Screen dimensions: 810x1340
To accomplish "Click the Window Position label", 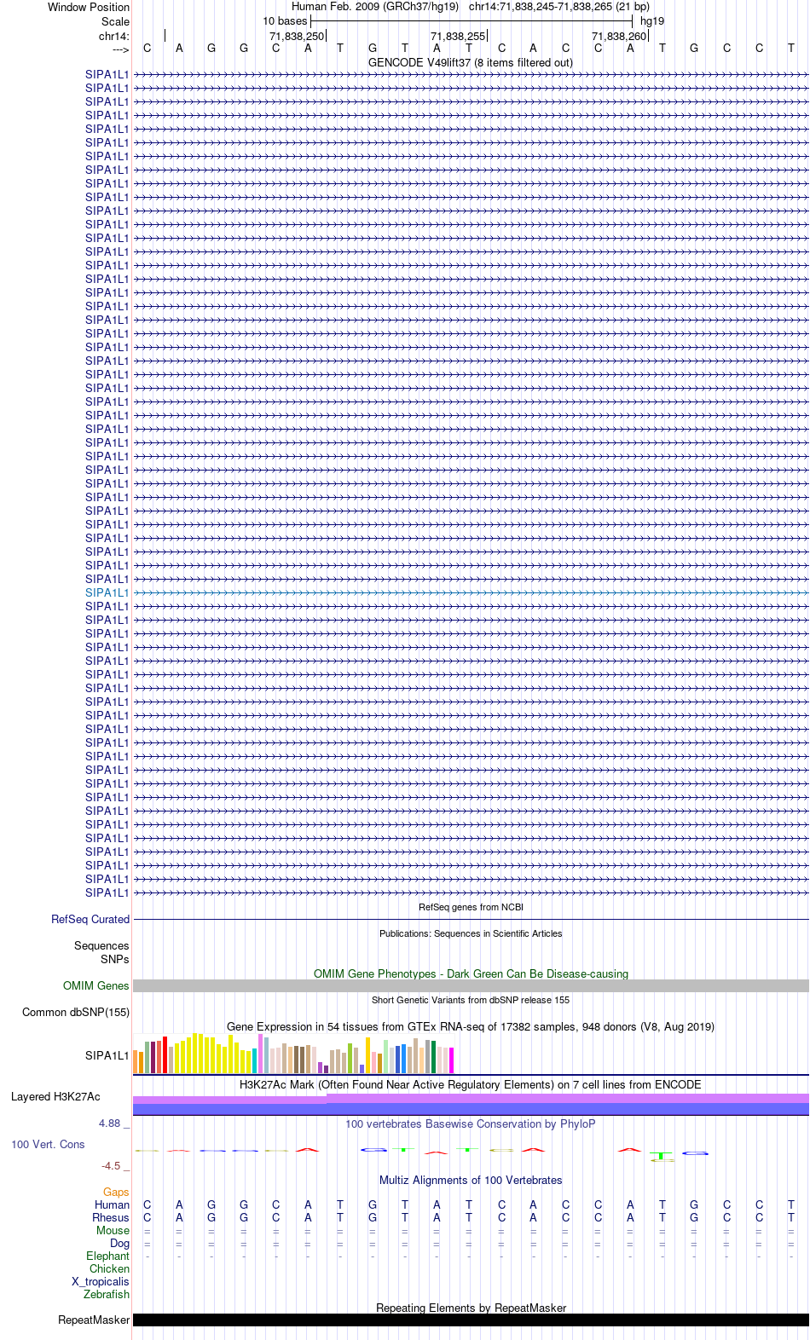I will [89, 7].
